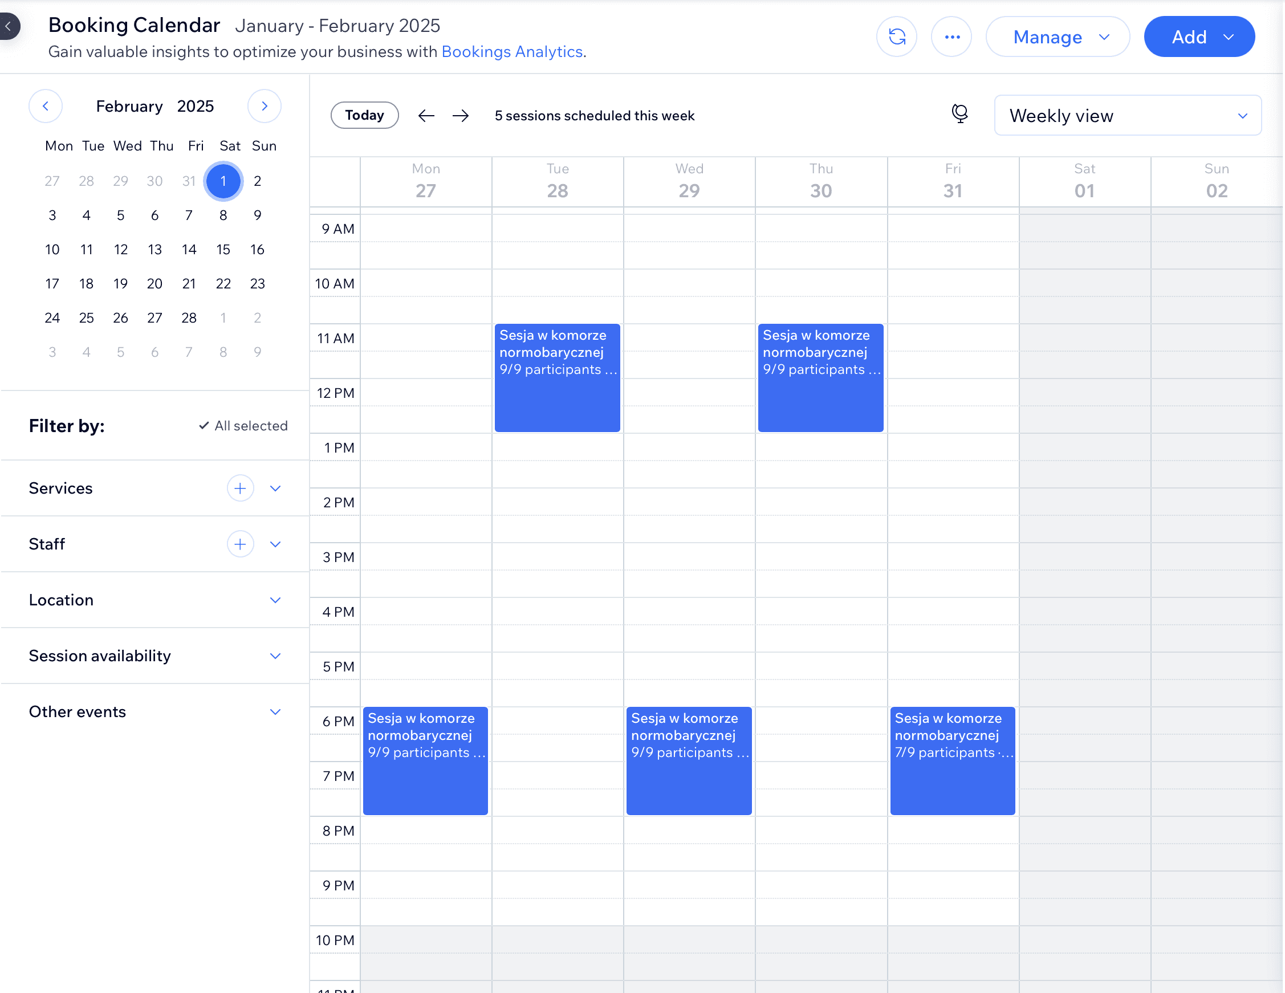Go to next month in mini calendar

[264, 107]
